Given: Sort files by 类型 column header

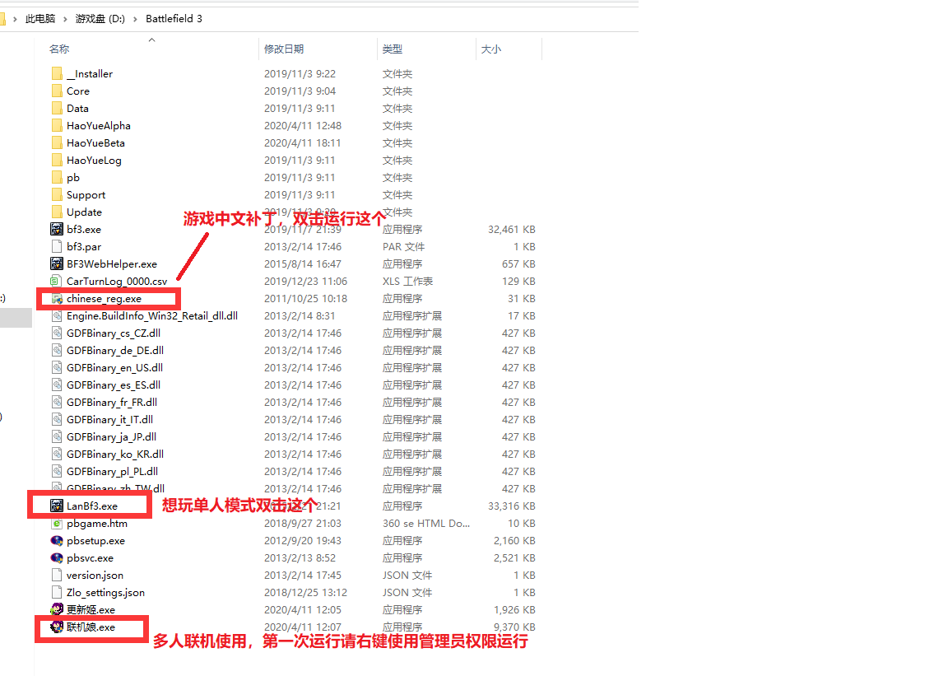Looking at the screenshot, I should [x=393, y=49].
